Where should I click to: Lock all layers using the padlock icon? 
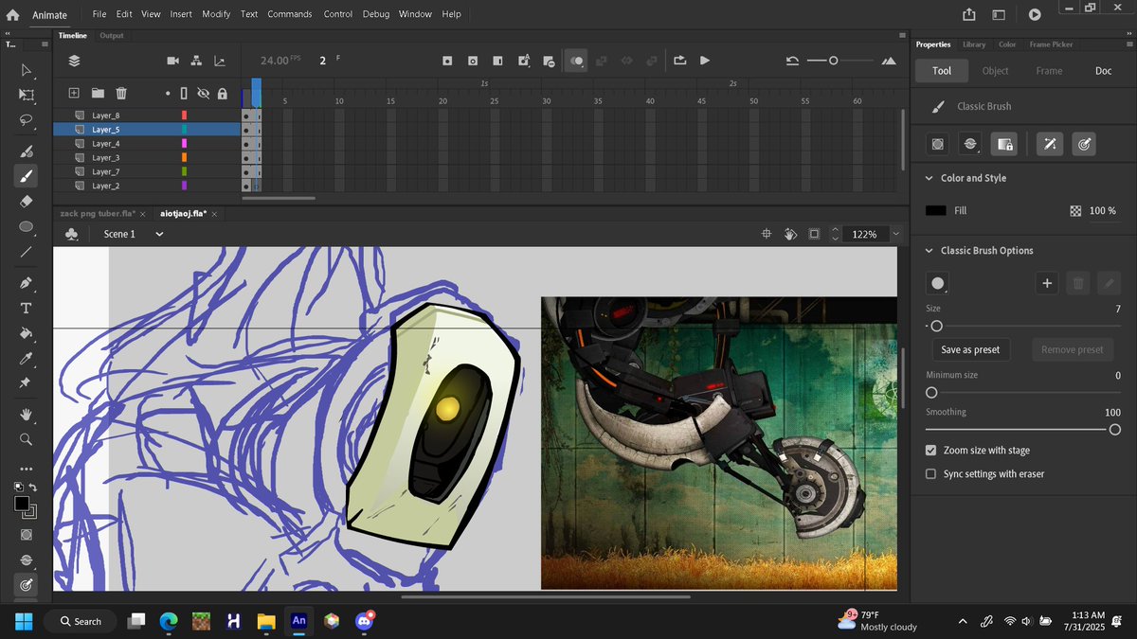tap(223, 93)
